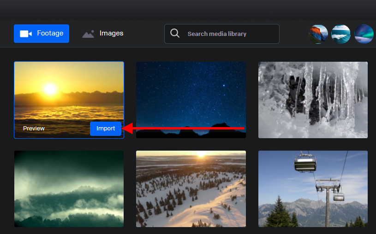
Task: Open the ocean wave round preset
Action: tap(341, 34)
